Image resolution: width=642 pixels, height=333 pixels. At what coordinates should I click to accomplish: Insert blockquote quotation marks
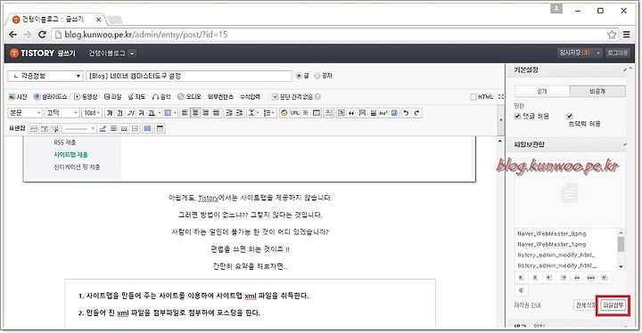pyautogui.click(x=351, y=113)
